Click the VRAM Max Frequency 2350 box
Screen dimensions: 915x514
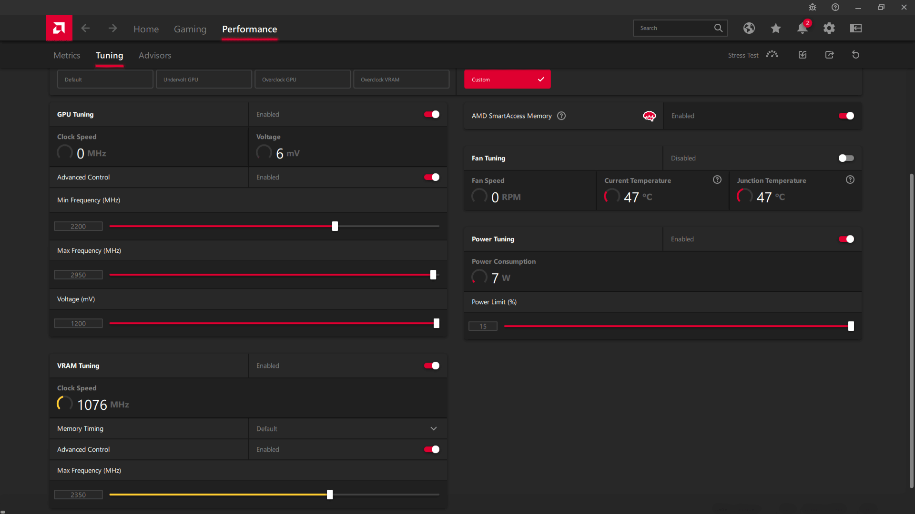click(78, 494)
